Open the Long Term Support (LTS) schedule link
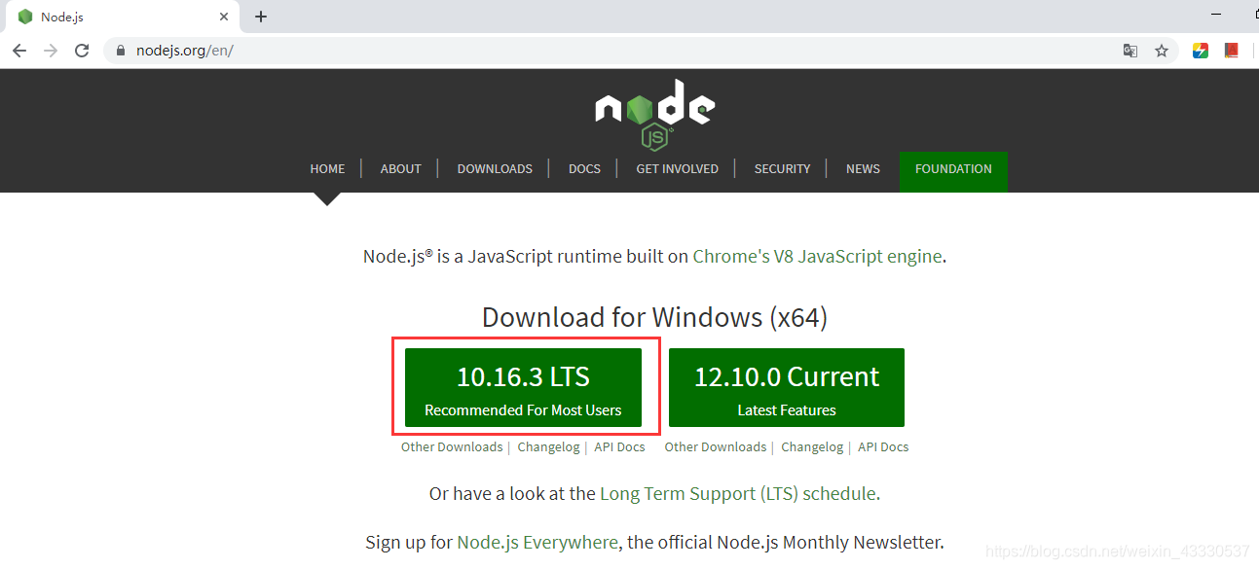Viewport: 1259px width, 569px height. tap(738, 494)
